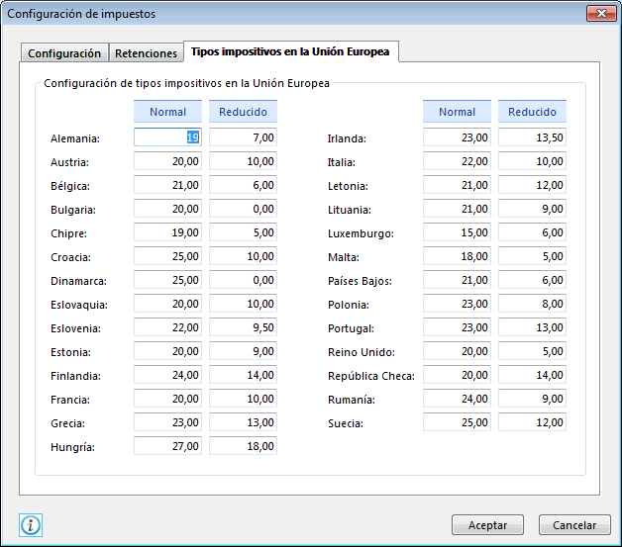The width and height of the screenshot is (622, 547).
Task: Click the right Reducido column header
Action: coord(532,113)
